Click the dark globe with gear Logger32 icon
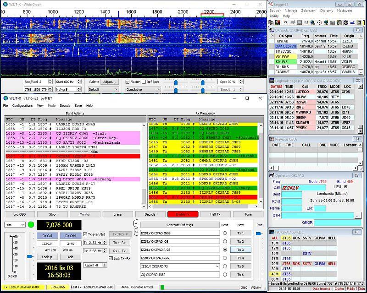Screen dimensions: 367x293 pos(313,23)
